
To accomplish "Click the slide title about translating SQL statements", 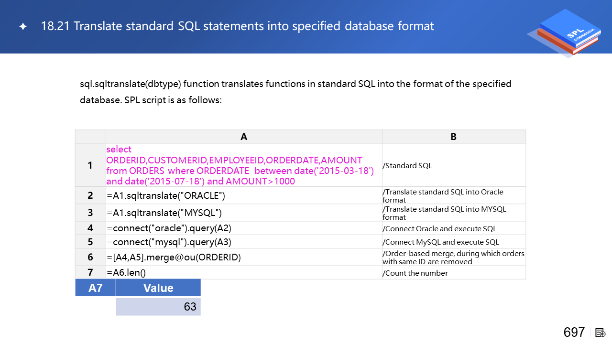I will pos(238,26).
